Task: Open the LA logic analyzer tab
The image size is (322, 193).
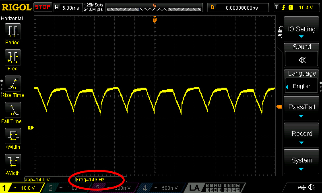Action: point(194,188)
